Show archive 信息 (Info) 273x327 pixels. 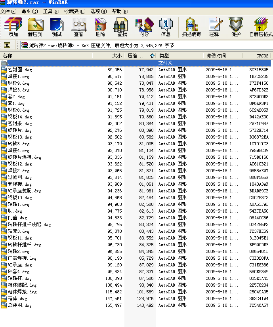tap(166, 27)
